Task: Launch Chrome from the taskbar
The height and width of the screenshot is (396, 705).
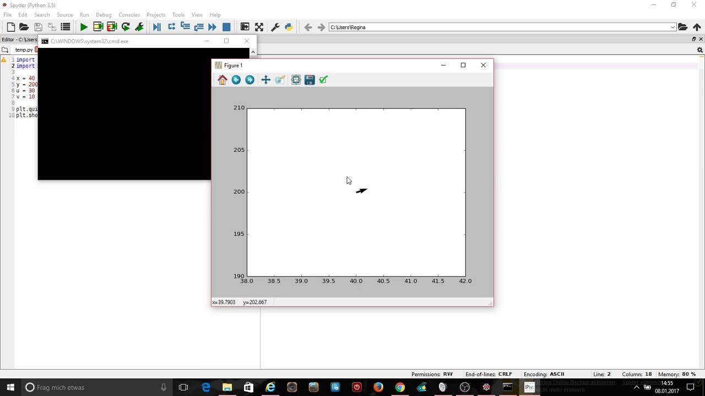Action: click(x=400, y=387)
